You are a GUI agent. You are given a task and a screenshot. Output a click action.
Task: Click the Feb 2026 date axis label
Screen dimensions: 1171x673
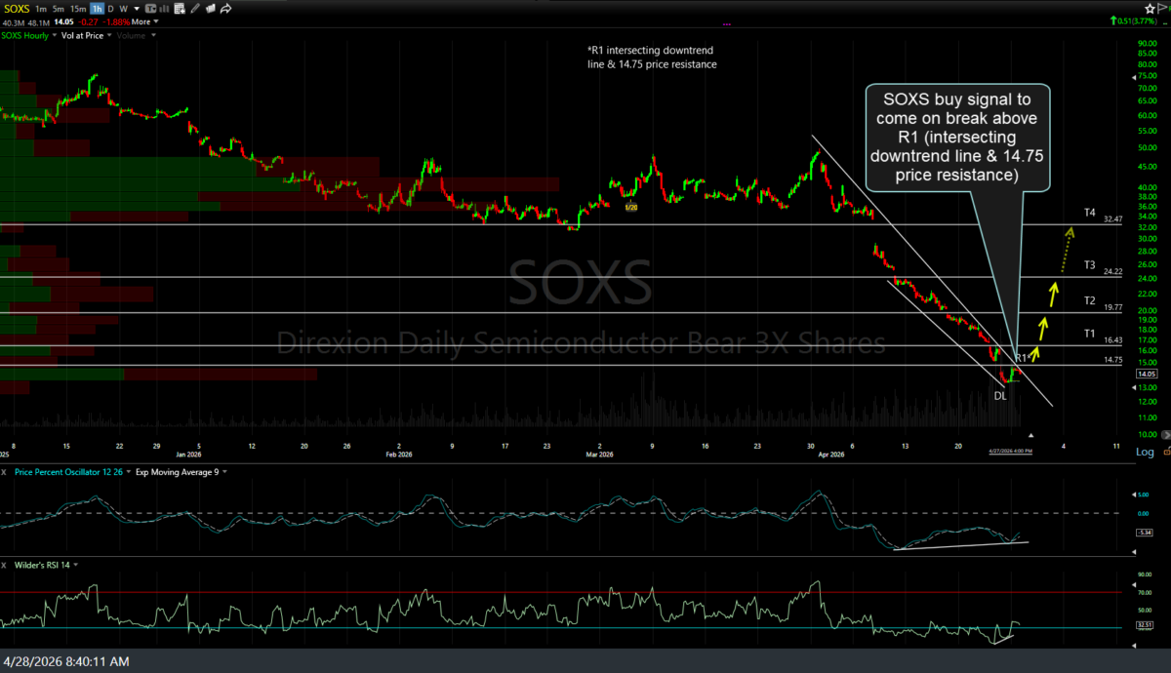pos(399,454)
